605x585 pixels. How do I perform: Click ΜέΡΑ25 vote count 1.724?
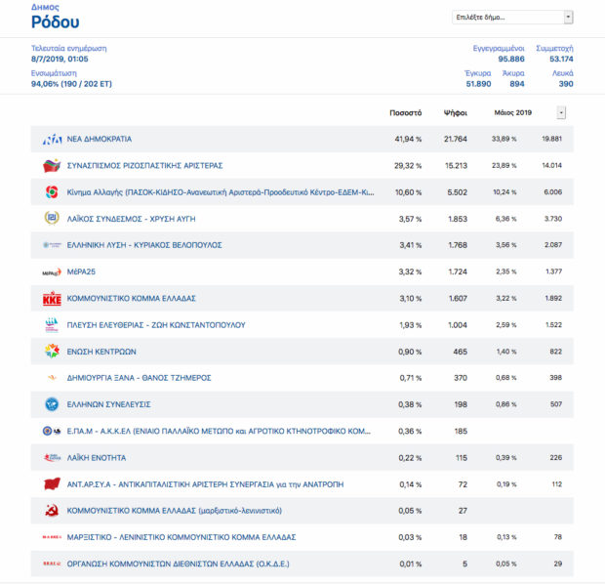458,272
